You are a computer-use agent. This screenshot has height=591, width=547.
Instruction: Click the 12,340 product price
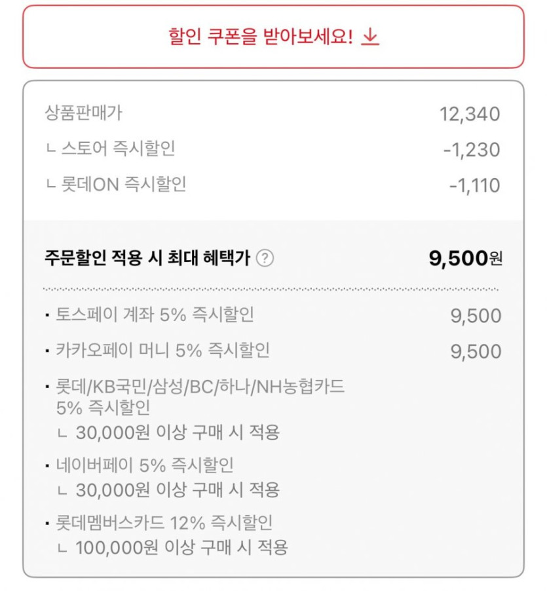[x=470, y=115]
